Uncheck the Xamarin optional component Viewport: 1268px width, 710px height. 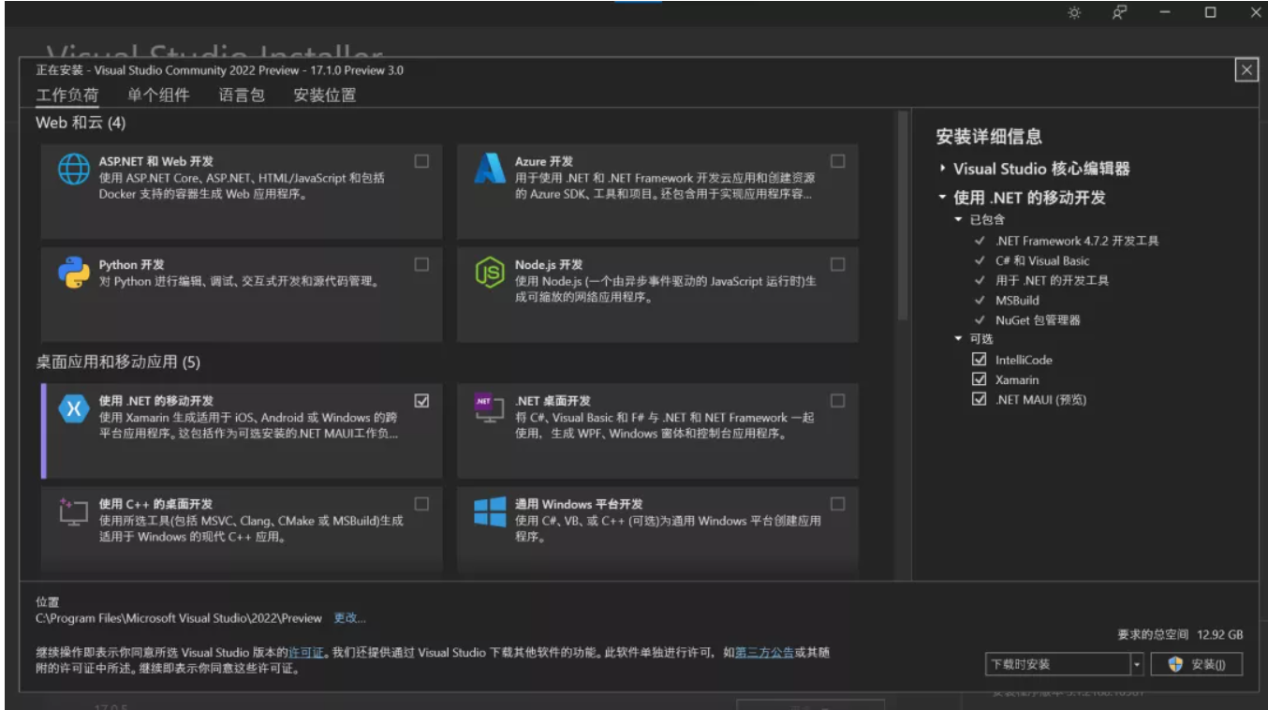click(980, 379)
